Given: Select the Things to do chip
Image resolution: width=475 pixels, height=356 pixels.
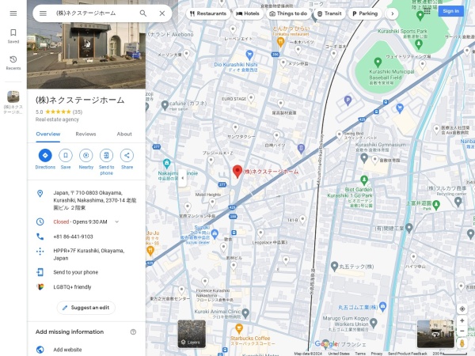Looking at the screenshot, I should tap(288, 13).
